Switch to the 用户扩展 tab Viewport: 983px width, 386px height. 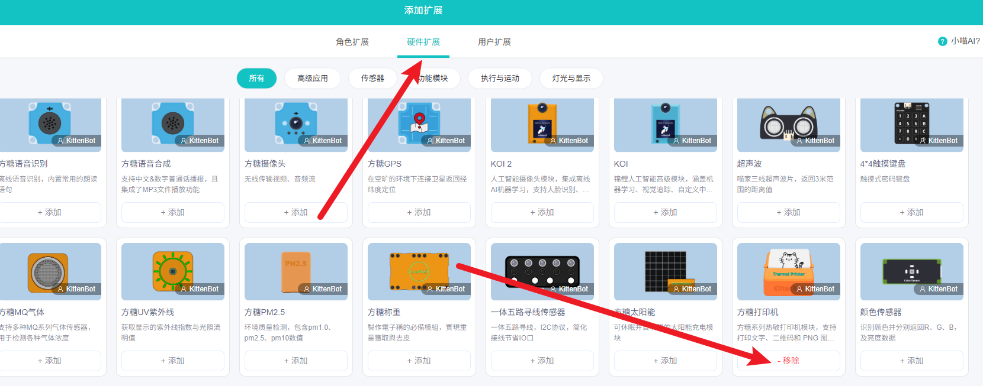tap(494, 42)
